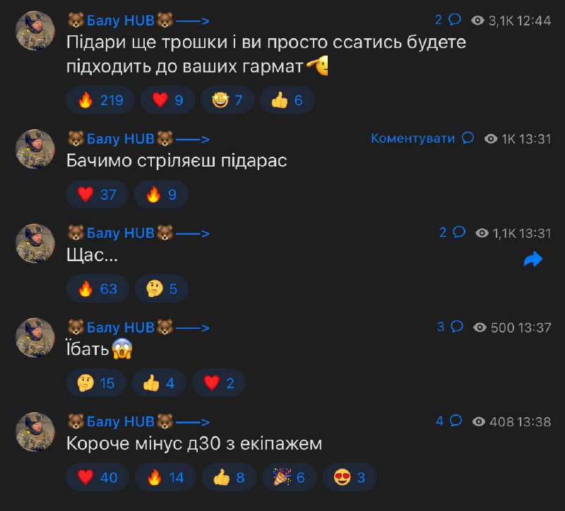Click the views eye icon on 12:44 post
Image resolution: width=565 pixels, height=511 pixels.
tap(478, 20)
